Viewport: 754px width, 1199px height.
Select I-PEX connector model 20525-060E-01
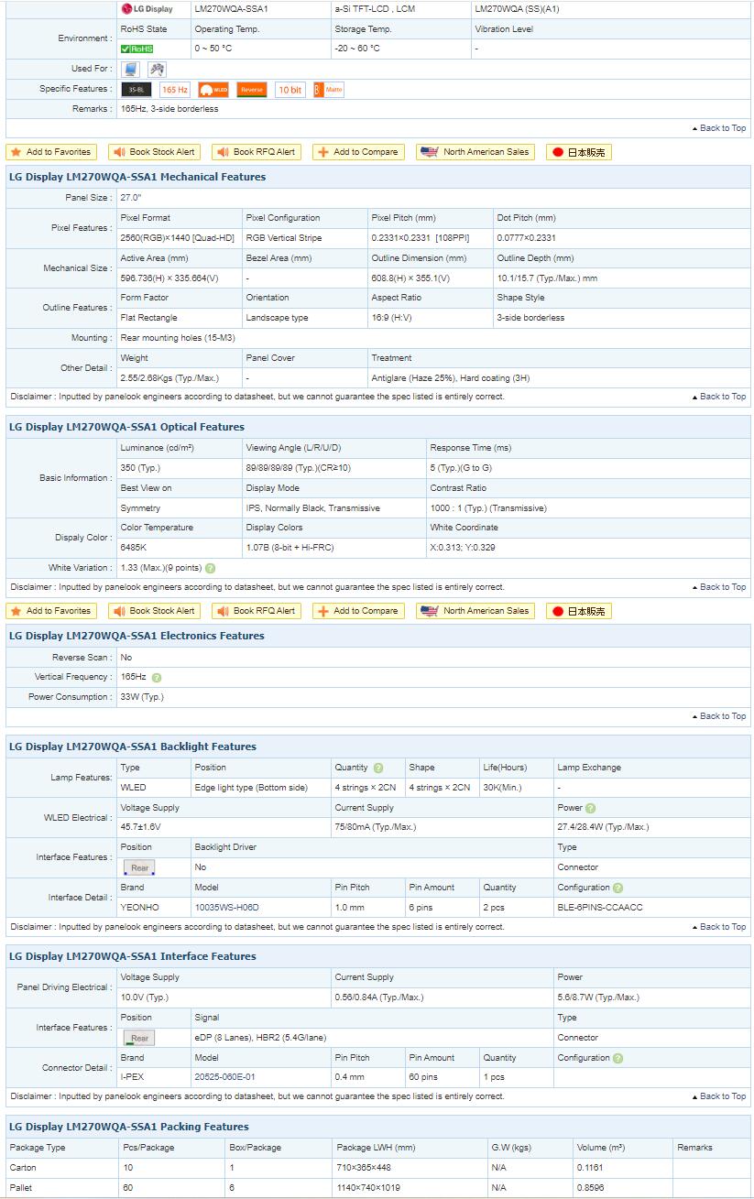224,1077
